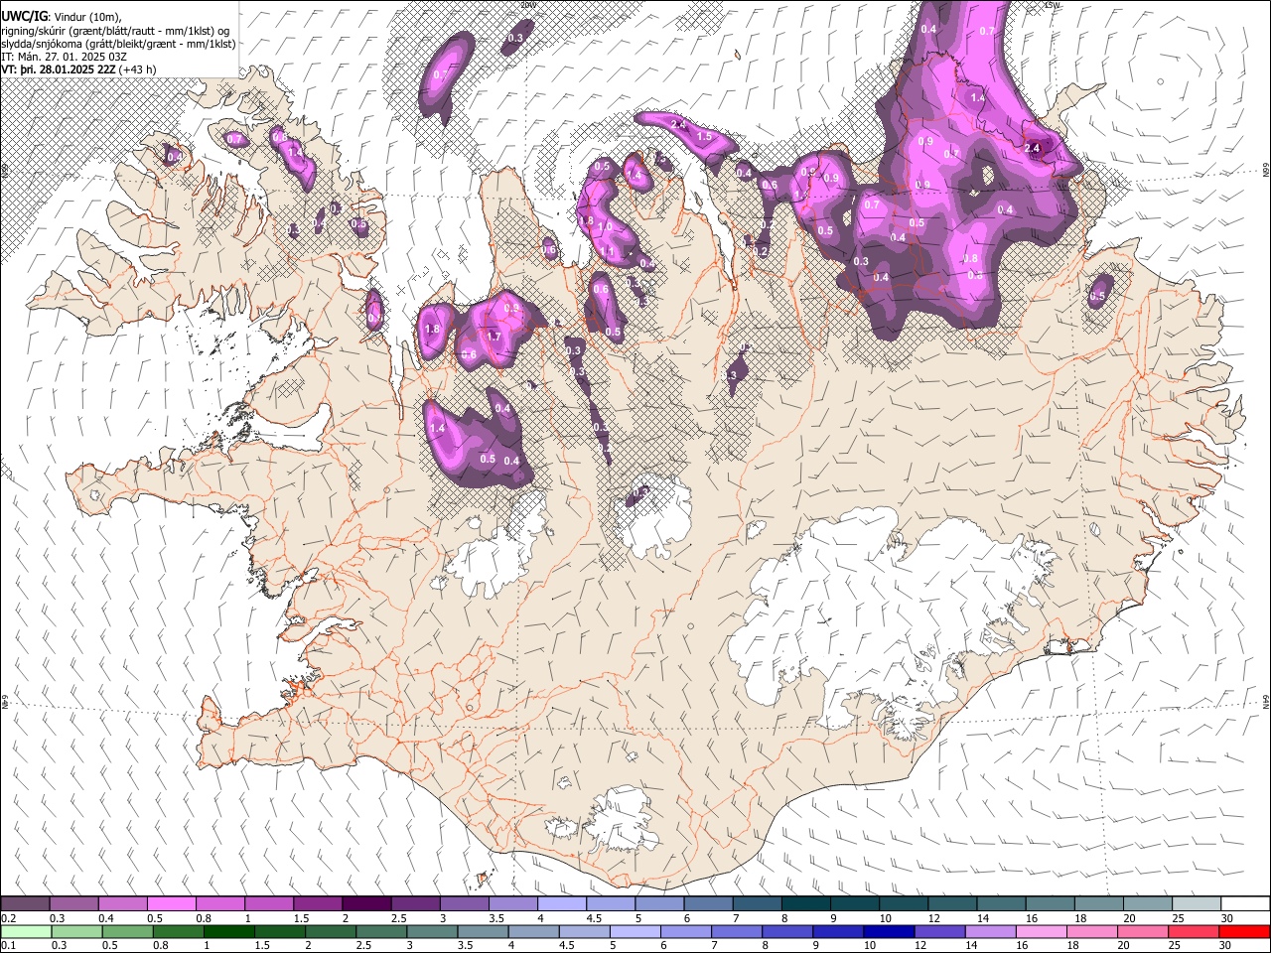Viewport: 1271px width, 953px height.
Task: Pick the palest green swatch right of label 0.1
Action: pyautogui.click(x=26, y=931)
